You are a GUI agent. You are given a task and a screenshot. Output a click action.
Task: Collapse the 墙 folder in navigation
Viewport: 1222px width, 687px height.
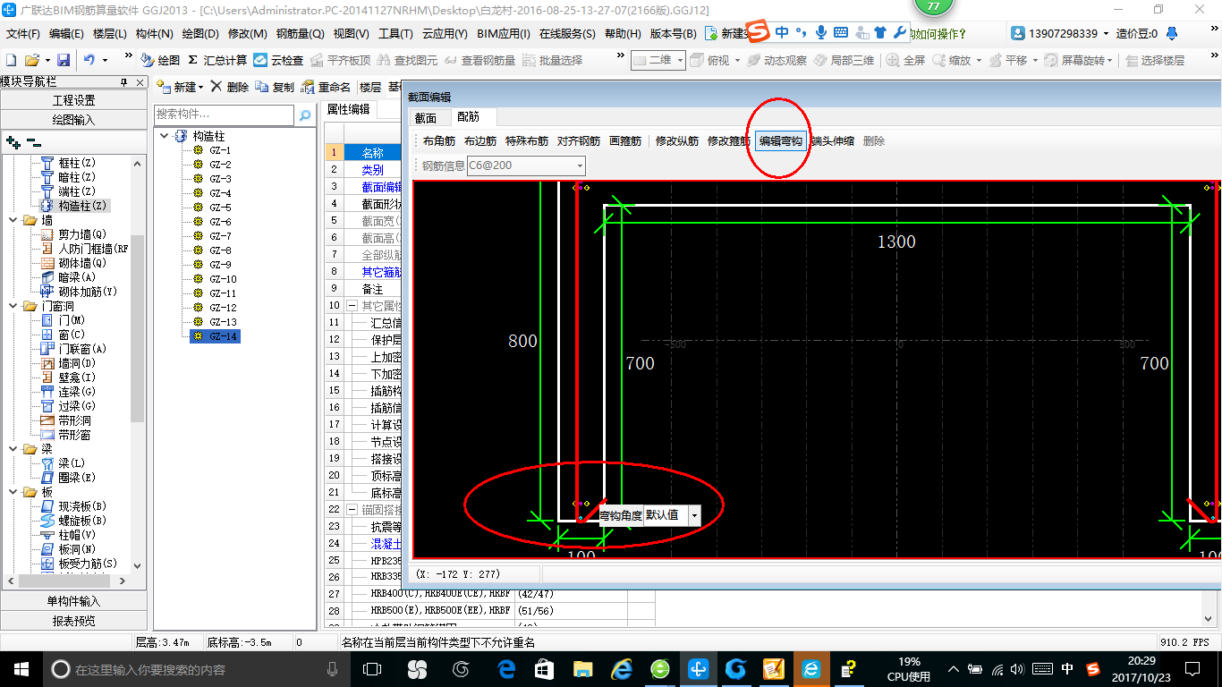(11, 220)
